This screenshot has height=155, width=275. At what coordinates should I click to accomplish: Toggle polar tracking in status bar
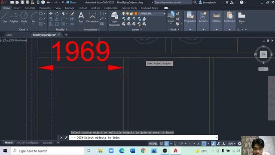pyautogui.click(x=181, y=143)
